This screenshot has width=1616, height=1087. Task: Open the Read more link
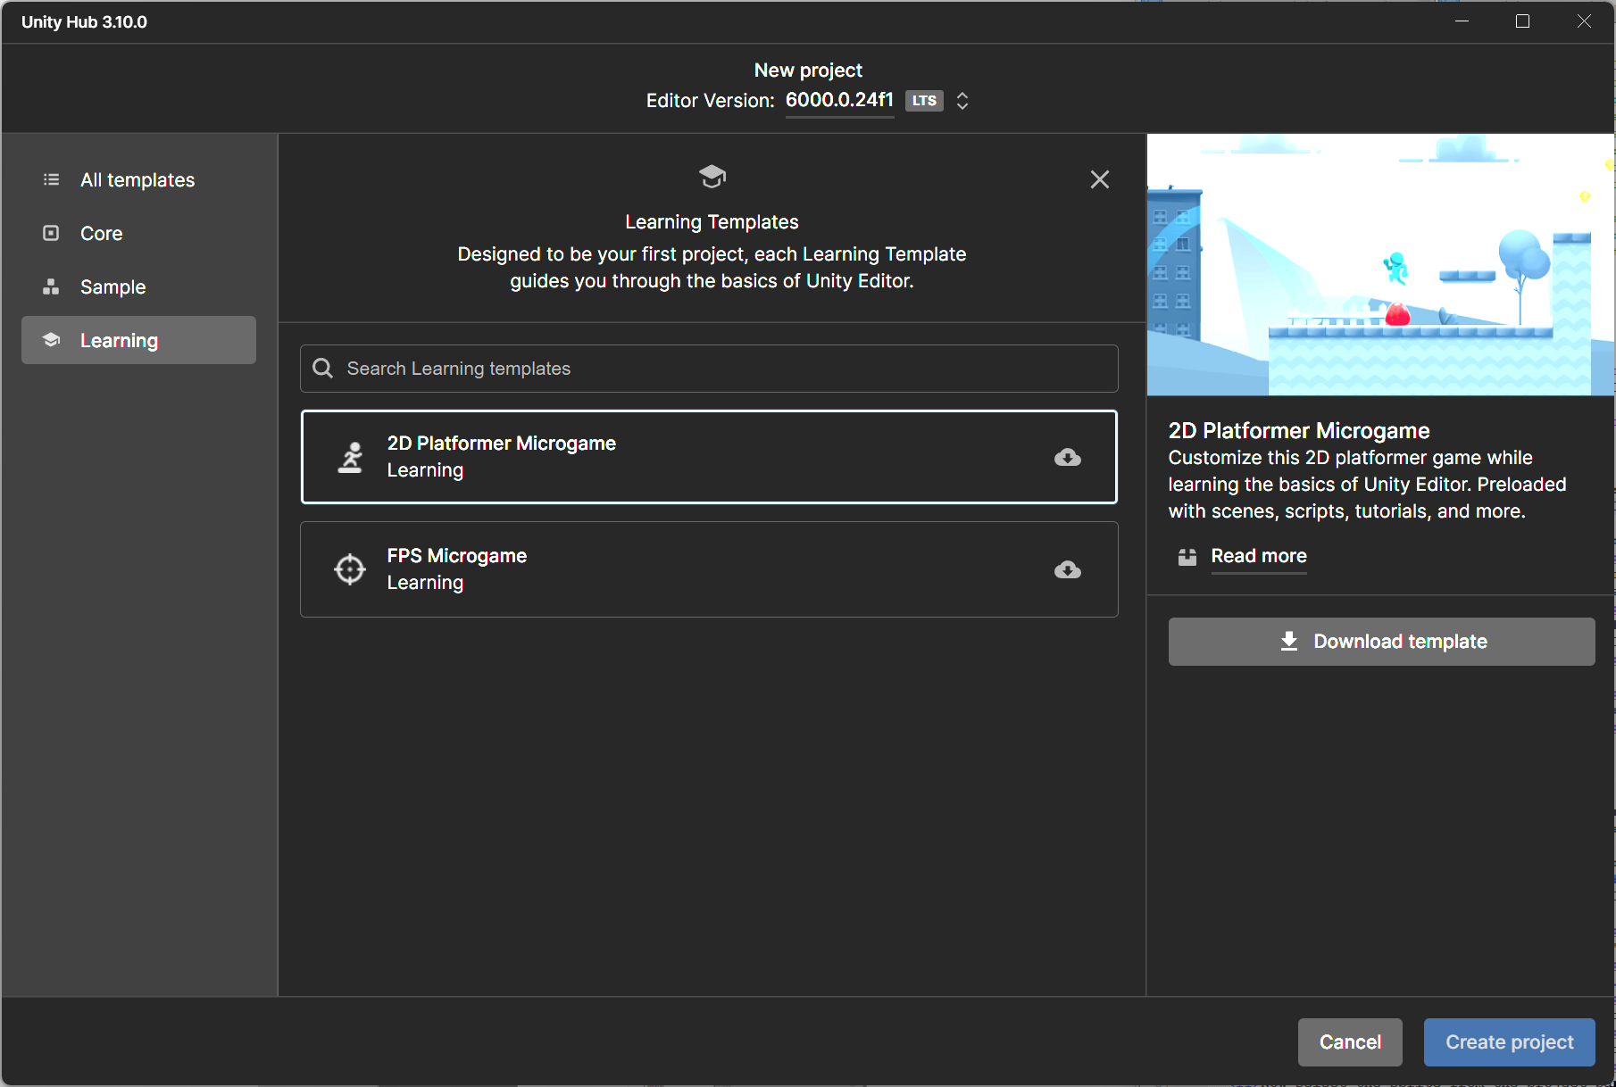(1259, 556)
